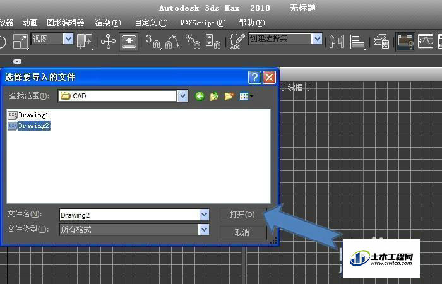Click the Use Pivot Point Center icon
The image size is (442, 284).
[x=85, y=42]
